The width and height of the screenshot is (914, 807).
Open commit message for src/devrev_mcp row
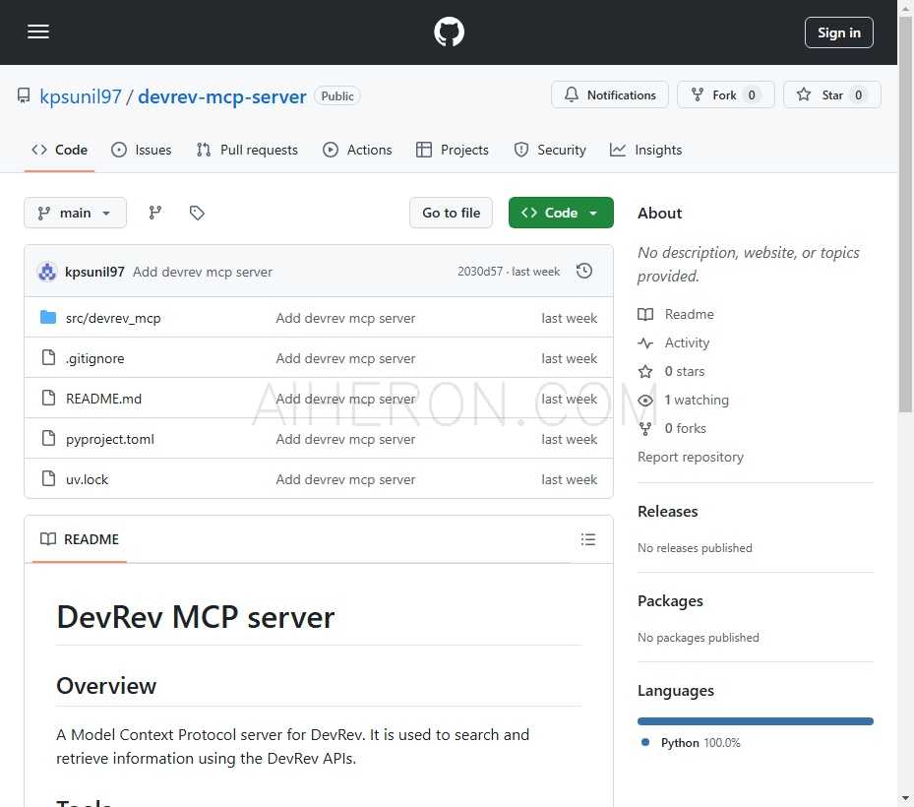[x=345, y=318]
